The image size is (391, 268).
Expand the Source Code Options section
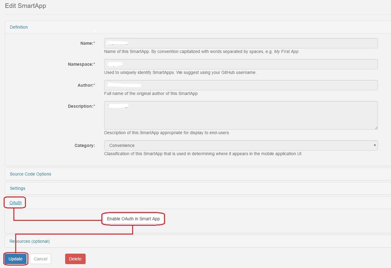[x=30, y=174]
